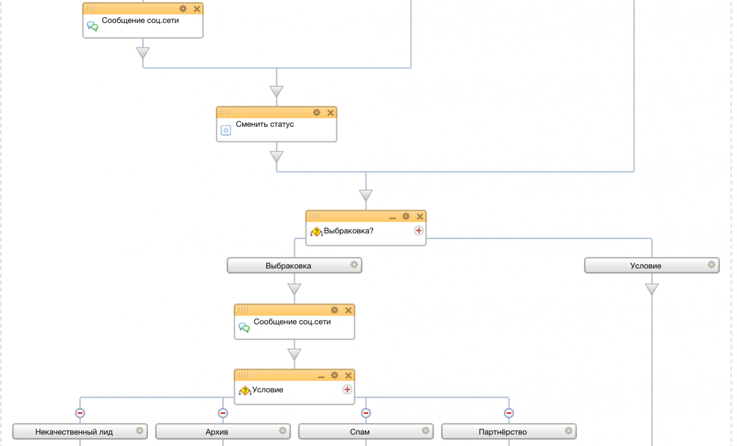This screenshot has height=446, width=737.
Task: Click arrow connector below Сменить статус block
Action: coord(276,156)
